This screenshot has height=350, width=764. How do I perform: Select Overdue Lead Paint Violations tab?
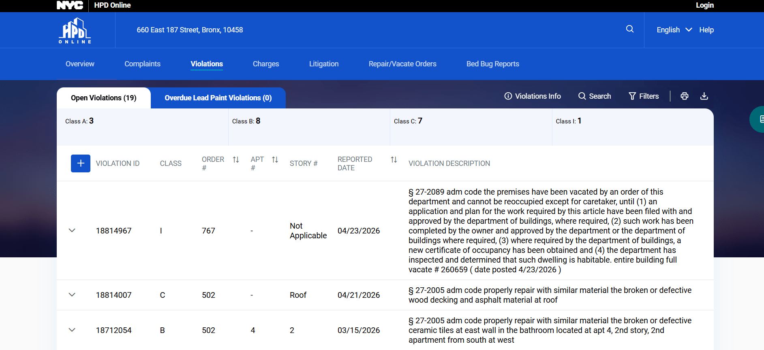pos(218,98)
